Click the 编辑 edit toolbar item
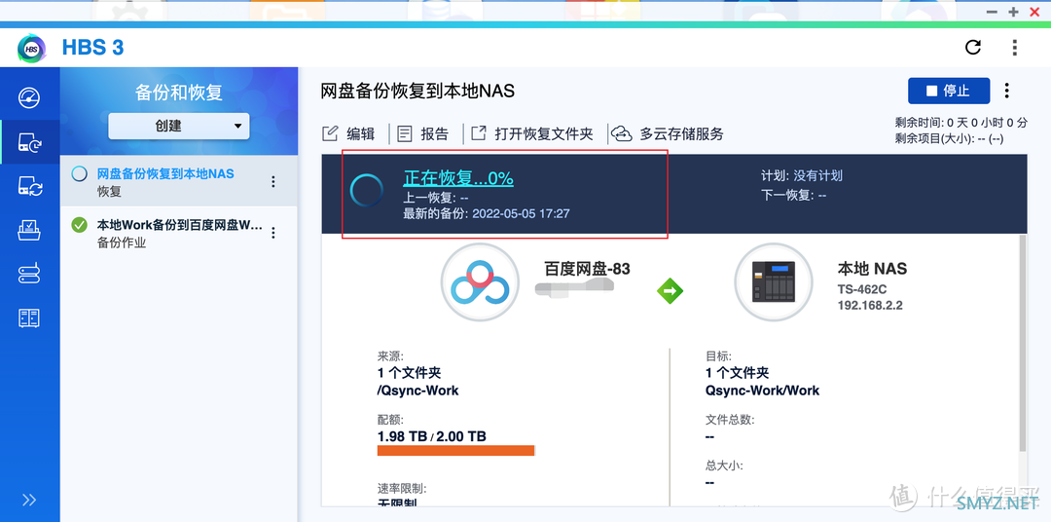This screenshot has width=1051, height=522. tap(348, 133)
